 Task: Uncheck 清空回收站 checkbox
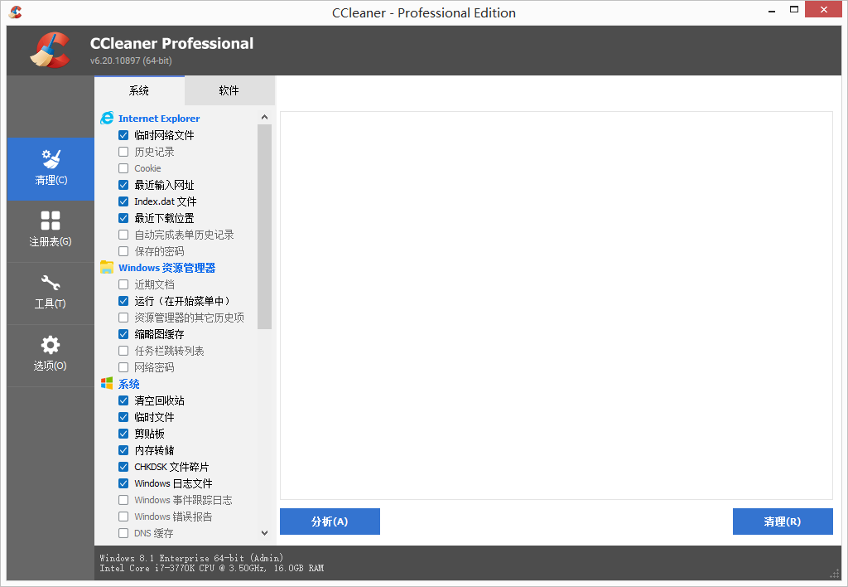click(x=123, y=400)
